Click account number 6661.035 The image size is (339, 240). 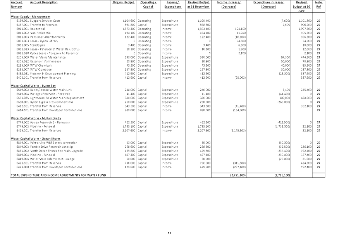click(x=22, y=98)
